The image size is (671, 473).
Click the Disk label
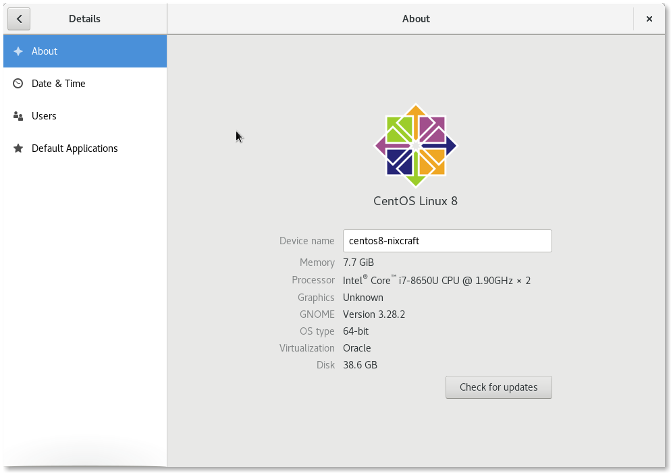pos(325,365)
